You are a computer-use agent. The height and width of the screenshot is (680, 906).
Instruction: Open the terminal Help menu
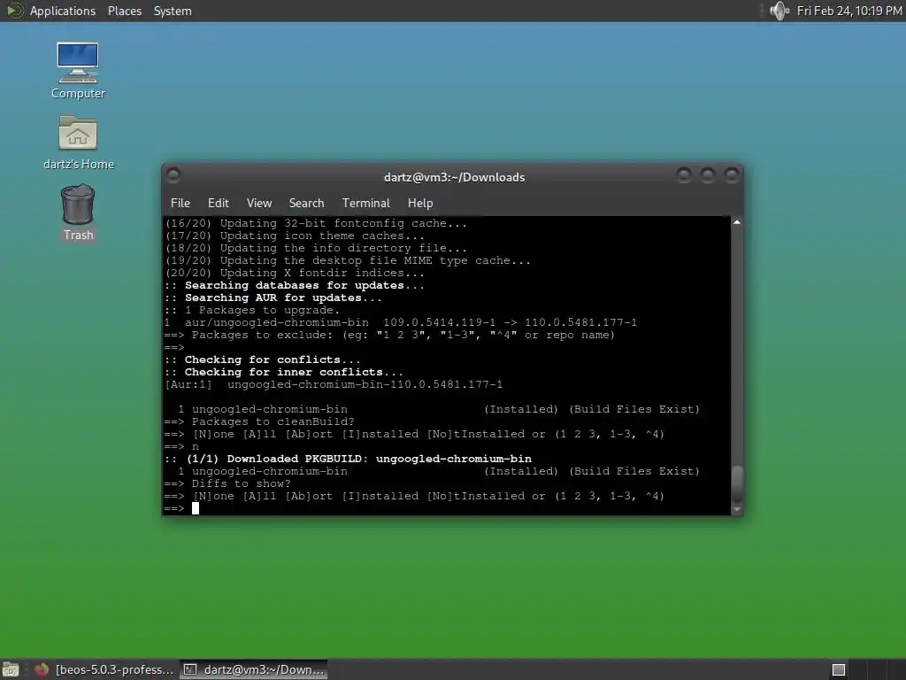(x=420, y=203)
